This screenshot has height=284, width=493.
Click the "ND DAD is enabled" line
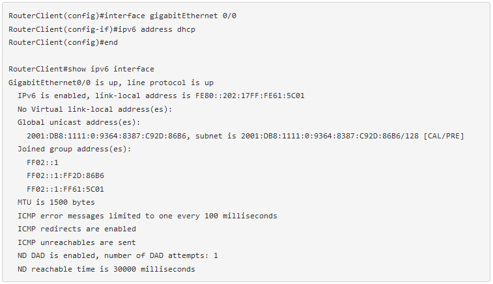point(118,255)
